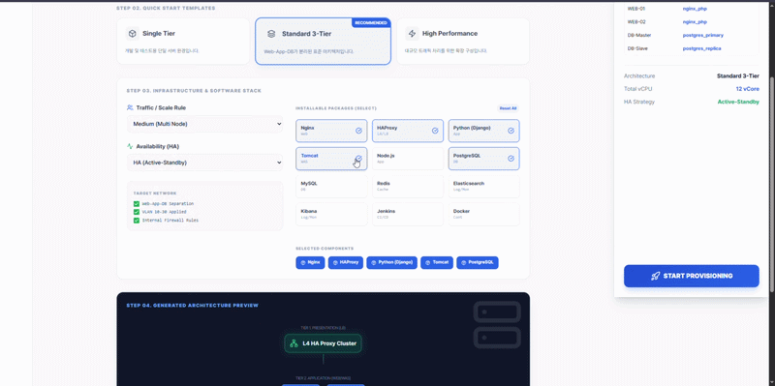Click the Standard 3-Tier layers icon
Screen dimensions: 775x386
tap(271, 34)
